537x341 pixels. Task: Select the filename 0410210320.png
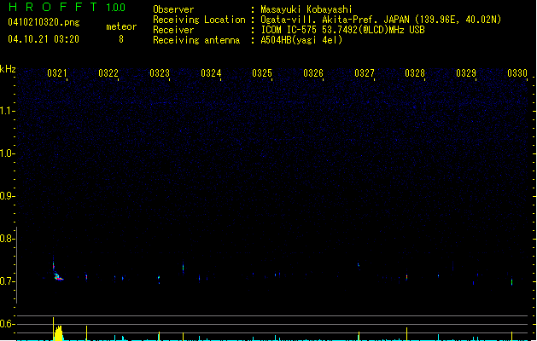[x=44, y=22]
